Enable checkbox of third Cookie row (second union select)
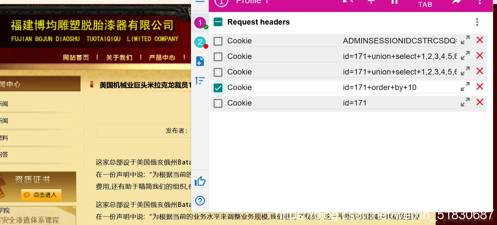This screenshot has height=225, width=497. tap(218, 72)
